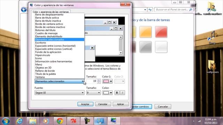Click the Control Panel taskbar icon
This screenshot has height=125, width=223.
[x=100, y=121]
